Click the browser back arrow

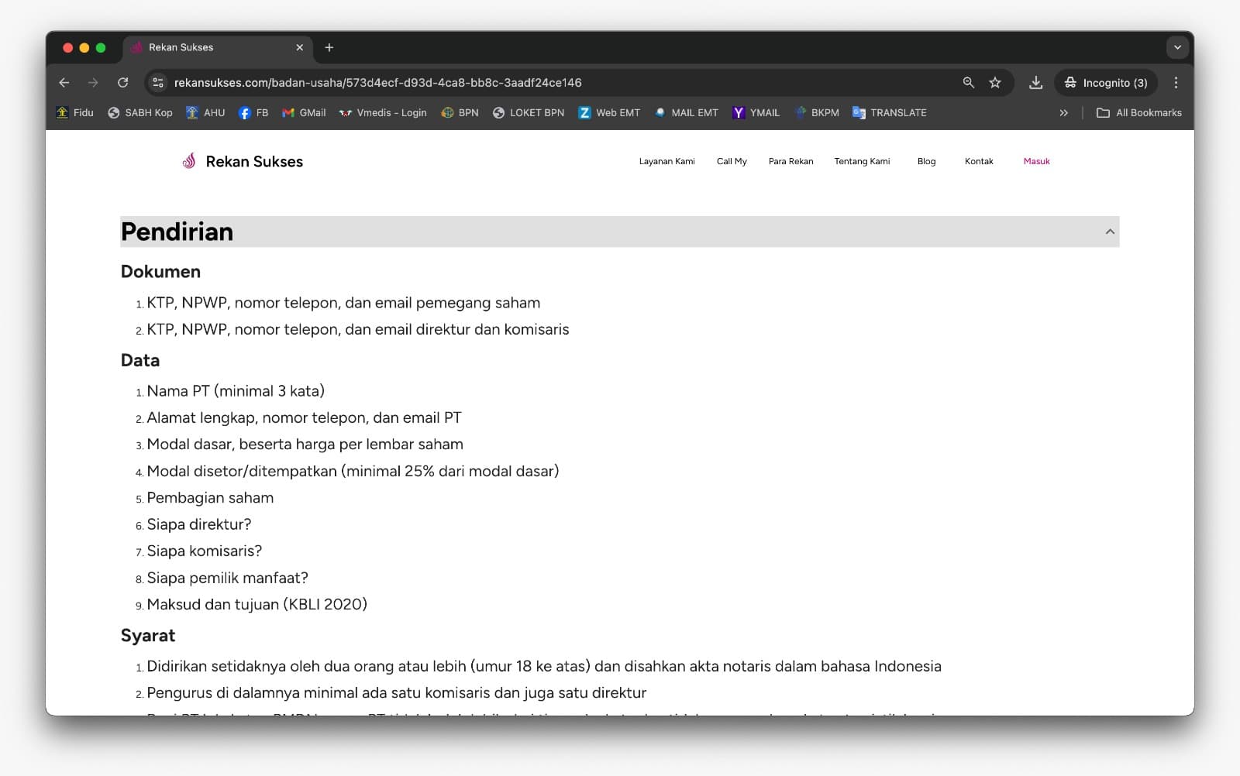(64, 83)
